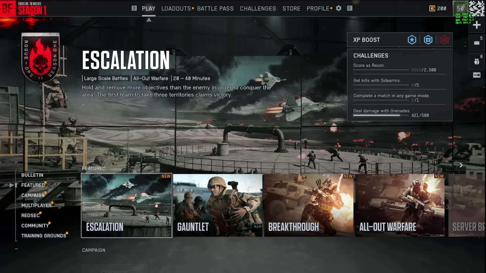Activate the blue star XP boost icon
486x273 pixels.
[x=412, y=40]
